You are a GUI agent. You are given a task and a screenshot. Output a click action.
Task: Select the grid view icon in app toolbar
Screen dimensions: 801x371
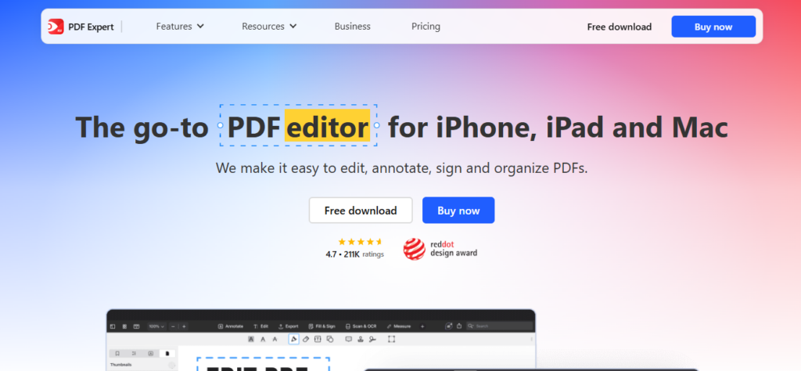coord(124,326)
